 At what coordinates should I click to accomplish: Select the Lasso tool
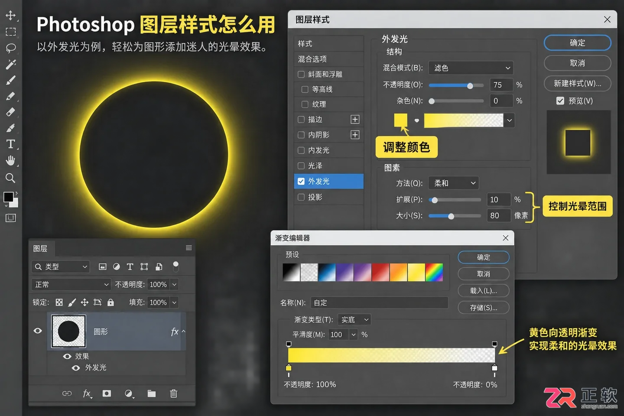tap(10, 48)
